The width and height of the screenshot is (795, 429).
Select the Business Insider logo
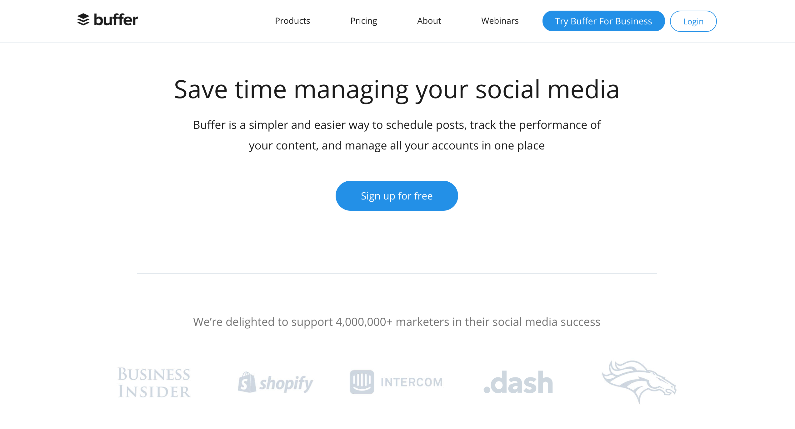(x=154, y=382)
